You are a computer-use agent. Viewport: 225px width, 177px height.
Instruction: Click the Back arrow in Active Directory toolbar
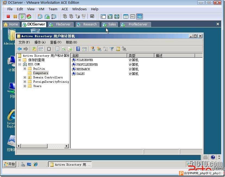point(20,49)
